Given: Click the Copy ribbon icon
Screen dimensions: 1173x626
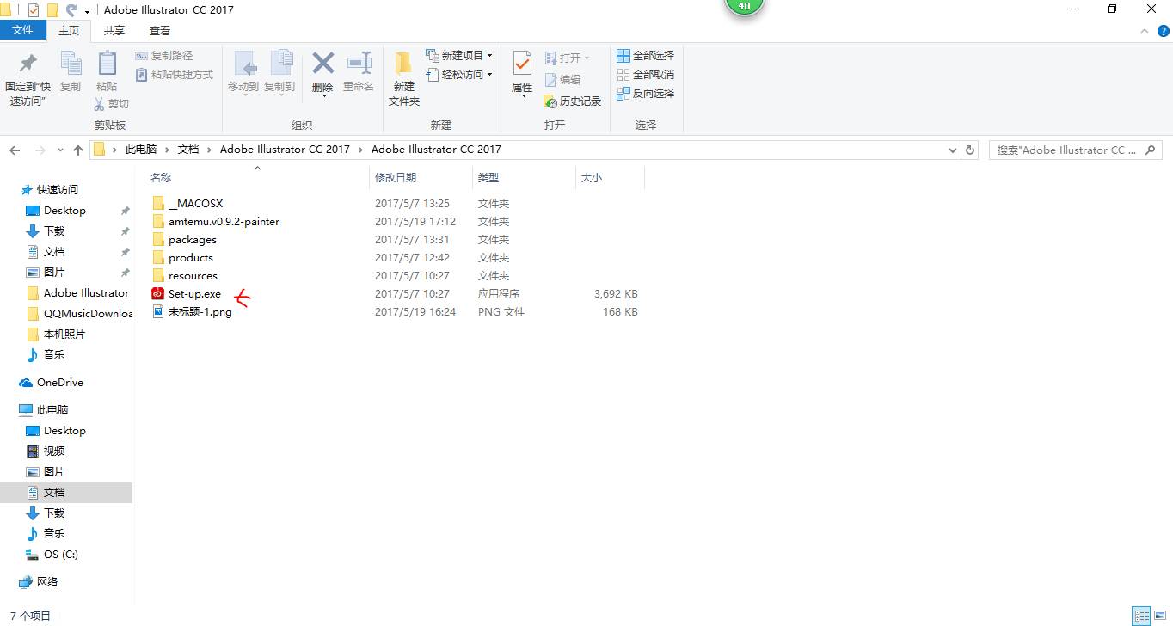Looking at the screenshot, I should (x=71, y=64).
